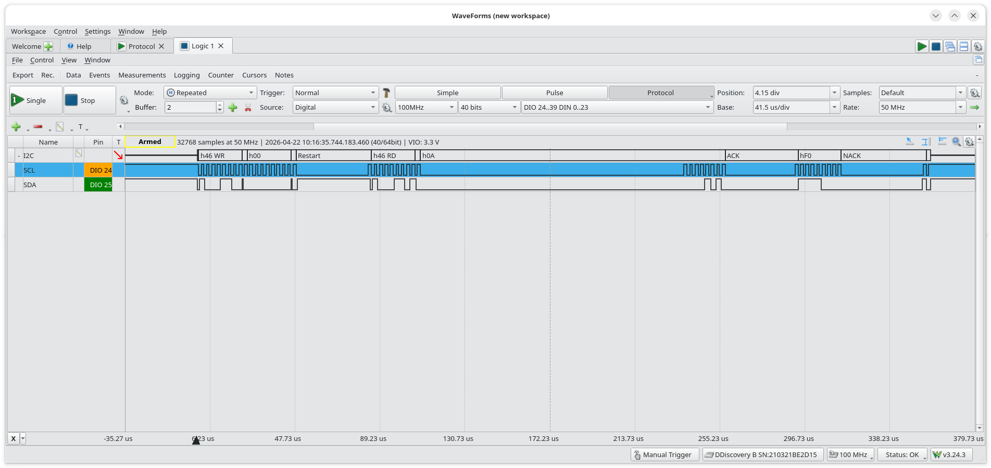Viewport: 991px width, 468px height.
Task: Click the tile windows icon in the top-right toolbar
Action: click(x=964, y=46)
